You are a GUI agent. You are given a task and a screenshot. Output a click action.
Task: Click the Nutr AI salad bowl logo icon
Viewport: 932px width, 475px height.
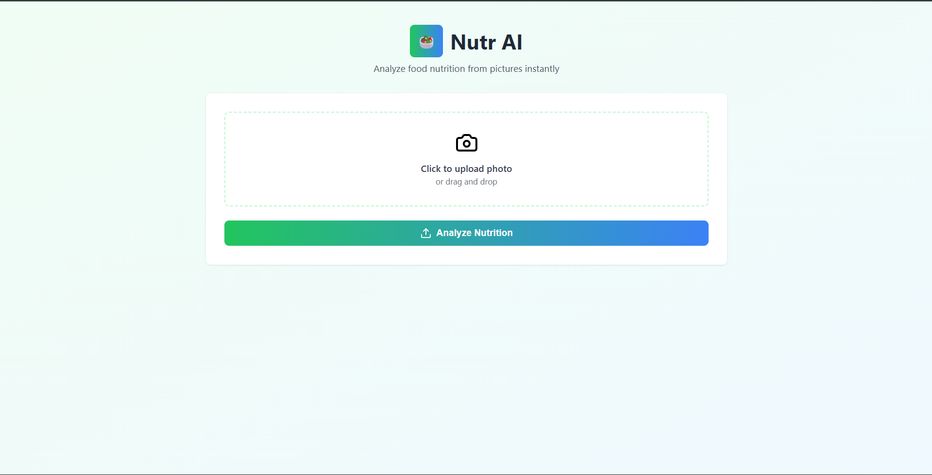pos(426,41)
